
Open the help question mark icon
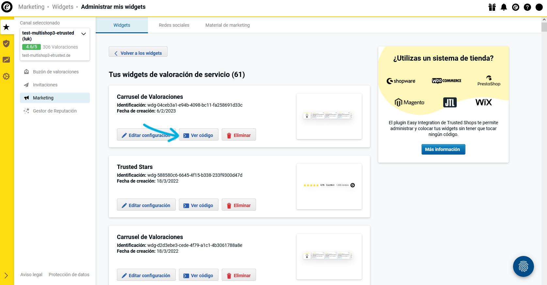pyautogui.click(x=527, y=7)
